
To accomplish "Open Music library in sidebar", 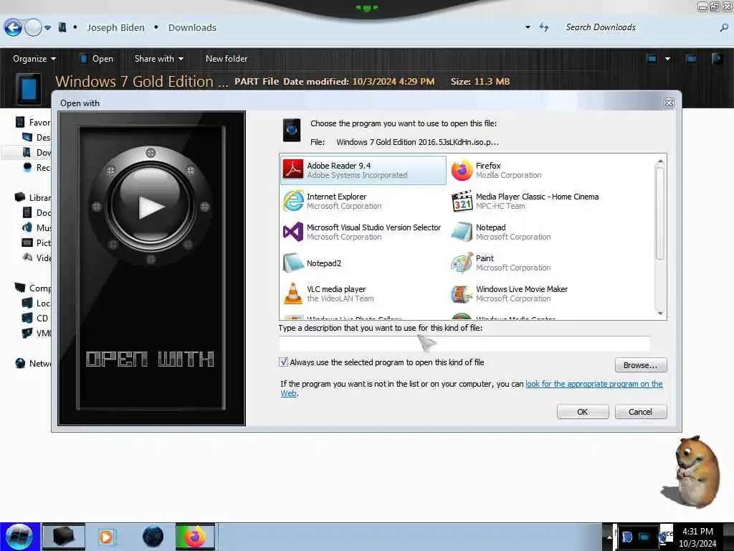I will [37, 227].
